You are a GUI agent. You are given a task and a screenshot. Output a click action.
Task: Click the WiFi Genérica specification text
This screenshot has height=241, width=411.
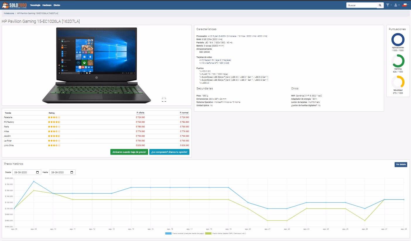tap(309, 96)
